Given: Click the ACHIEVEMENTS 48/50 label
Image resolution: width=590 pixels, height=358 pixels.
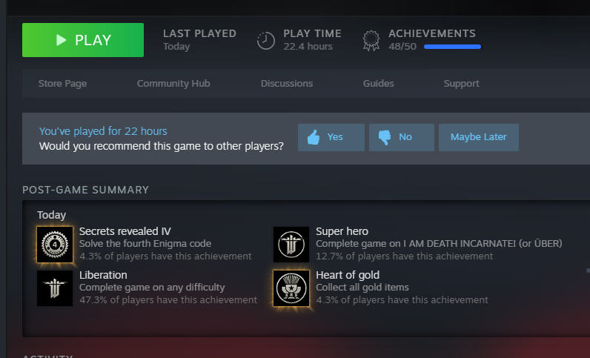Looking at the screenshot, I should [x=432, y=39].
